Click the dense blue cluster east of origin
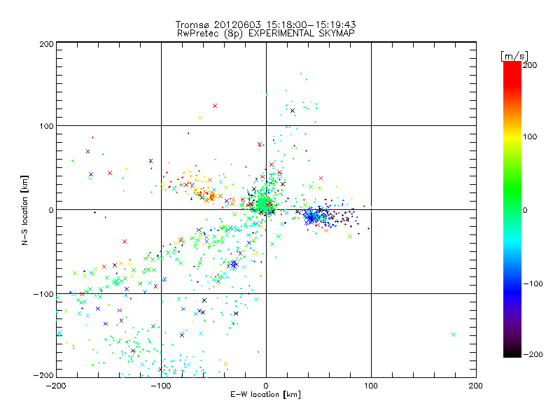 coord(314,216)
